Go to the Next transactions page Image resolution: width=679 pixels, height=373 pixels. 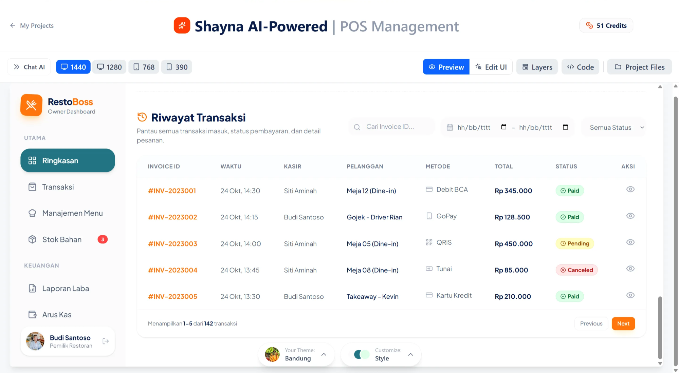(x=623, y=323)
